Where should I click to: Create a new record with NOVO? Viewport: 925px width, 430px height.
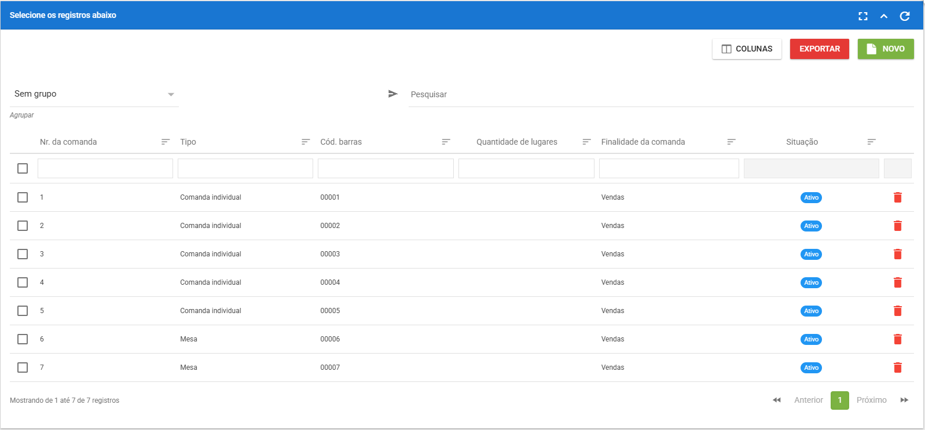click(x=886, y=49)
